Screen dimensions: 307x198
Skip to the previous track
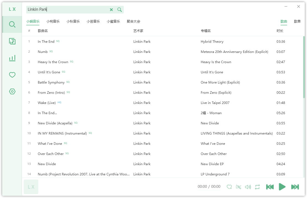pos(270,187)
